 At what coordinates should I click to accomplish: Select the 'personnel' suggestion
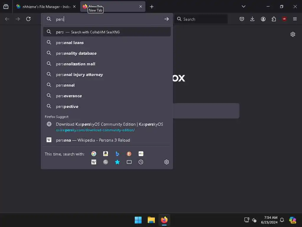[107, 85]
